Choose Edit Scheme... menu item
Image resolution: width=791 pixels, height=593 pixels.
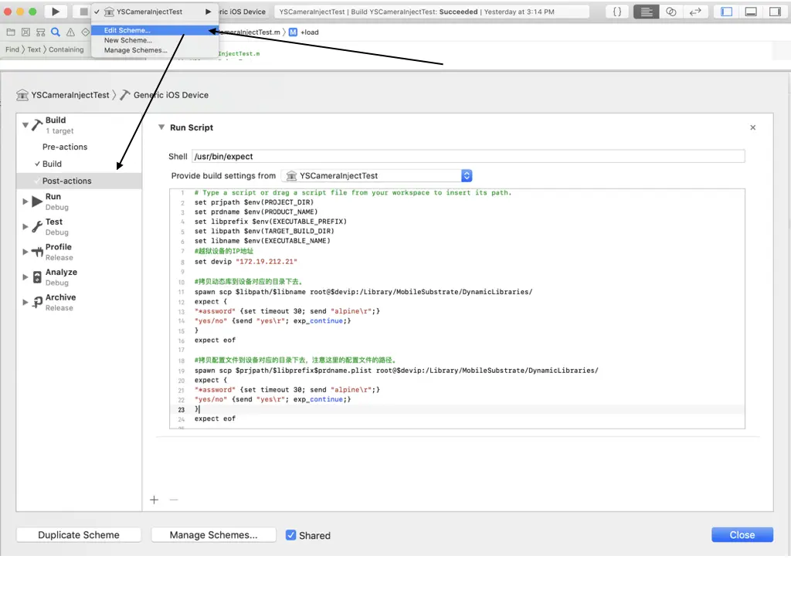click(154, 30)
